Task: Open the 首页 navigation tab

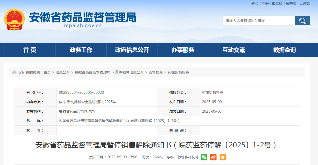Action: (x=30, y=50)
